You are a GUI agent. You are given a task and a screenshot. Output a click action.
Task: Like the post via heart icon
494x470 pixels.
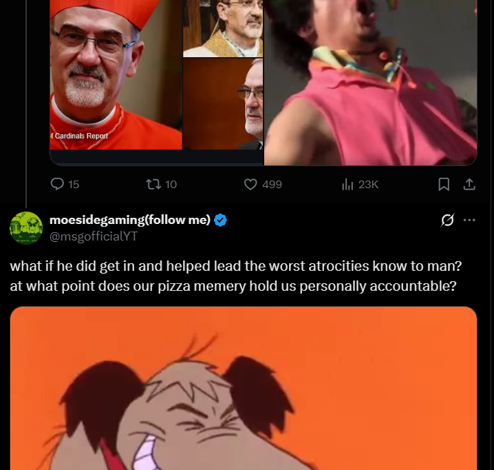click(x=250, y=184)
